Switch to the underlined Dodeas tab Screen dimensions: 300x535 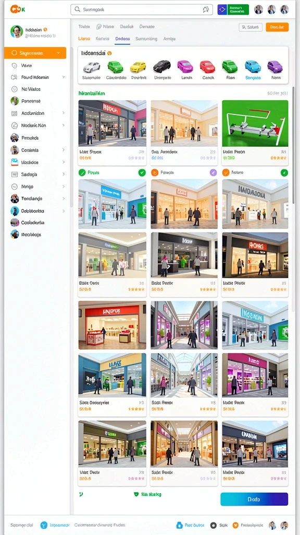click(122, 39)
